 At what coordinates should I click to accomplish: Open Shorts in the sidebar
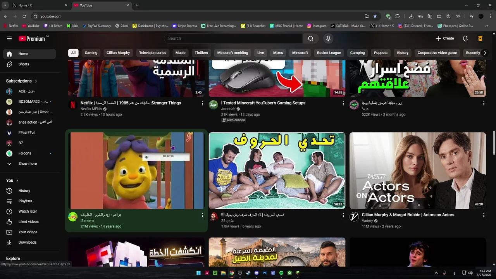point(29,64)
